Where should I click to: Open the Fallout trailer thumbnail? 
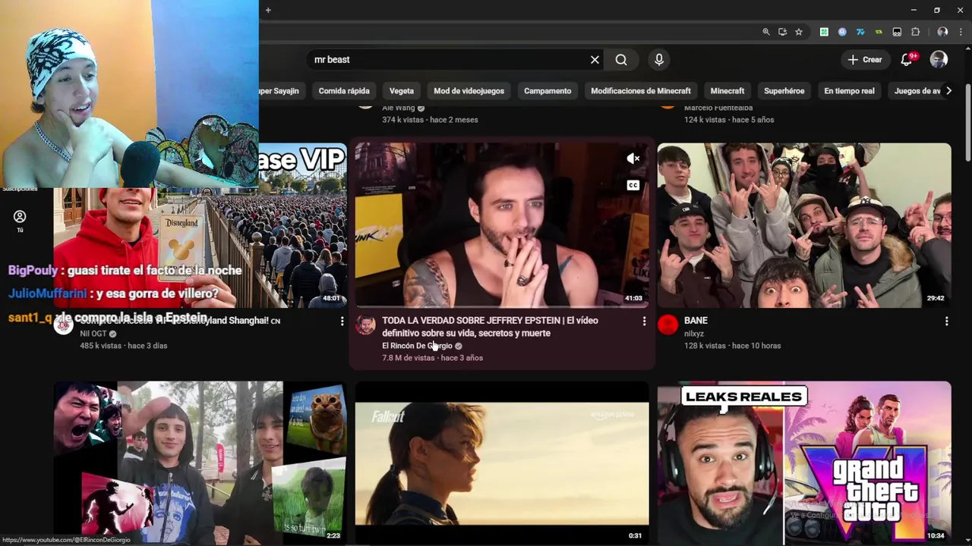(502, 463)
